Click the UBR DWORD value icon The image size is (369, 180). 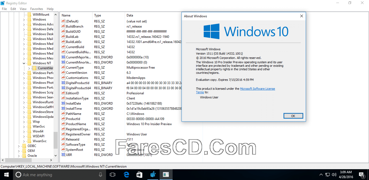click(x=63, y=155)
